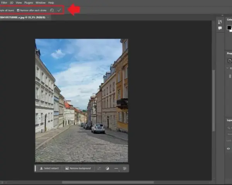Open the 3D menu

pyautogui.click(x=11, y=3)
